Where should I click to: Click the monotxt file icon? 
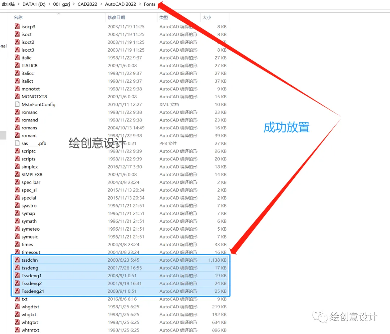[x=17, y=89]
